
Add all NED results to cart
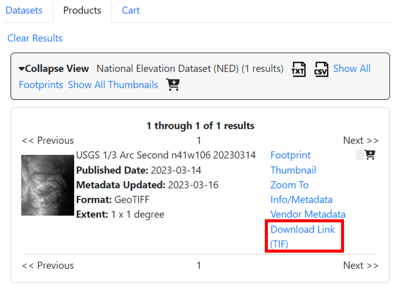tap(173, 85)
